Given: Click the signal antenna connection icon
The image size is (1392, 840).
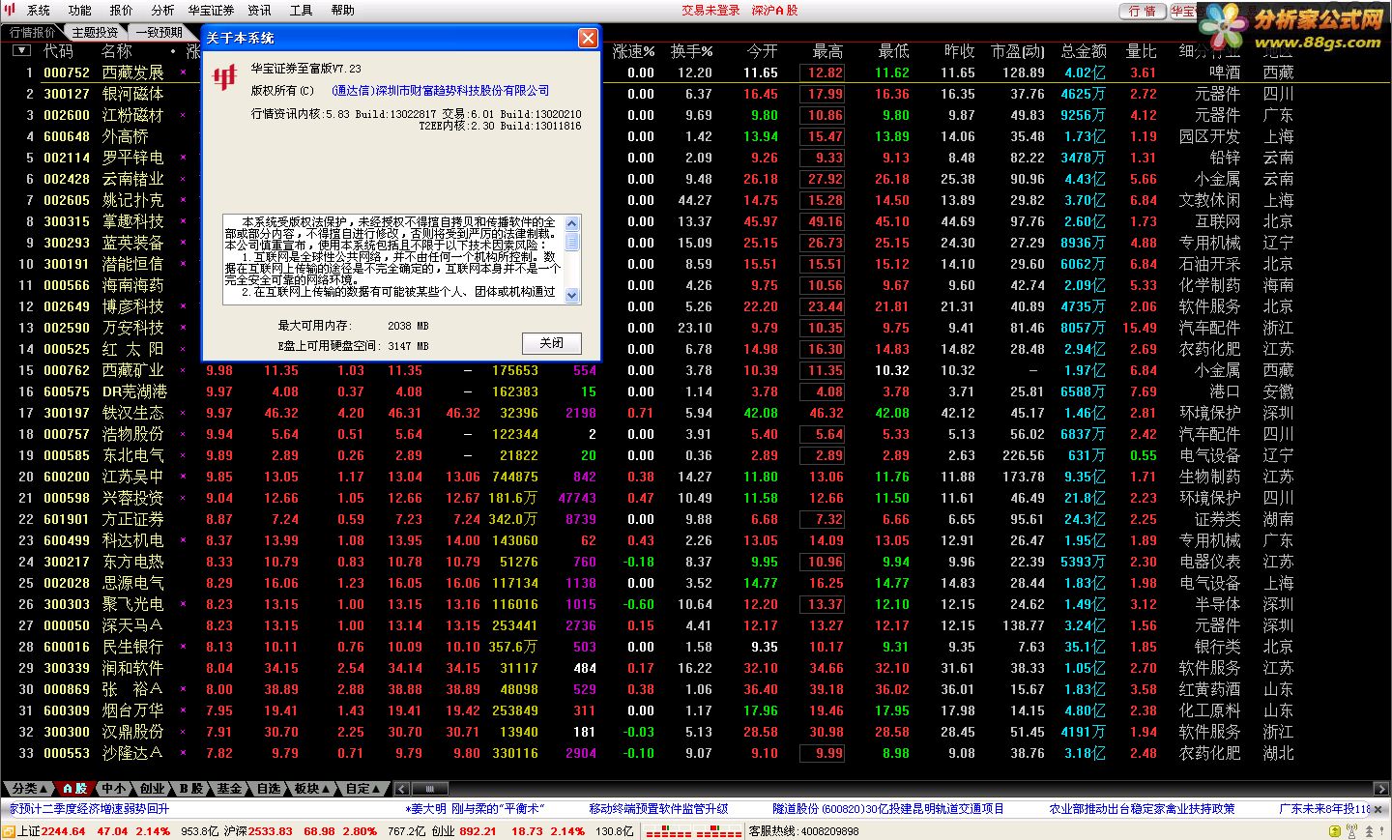Looking at the screenshot, I should click(x=1350, y=831).
